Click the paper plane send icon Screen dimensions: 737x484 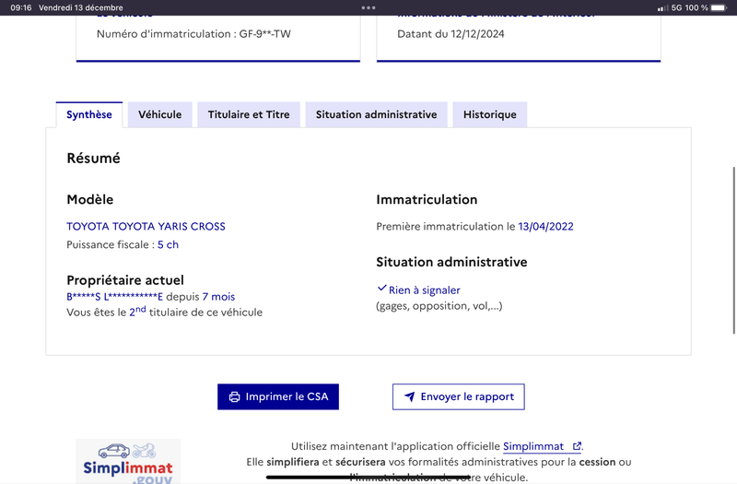tap(409, 397)
